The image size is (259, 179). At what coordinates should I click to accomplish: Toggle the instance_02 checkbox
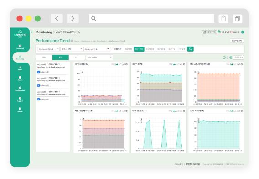pos(38,85)
